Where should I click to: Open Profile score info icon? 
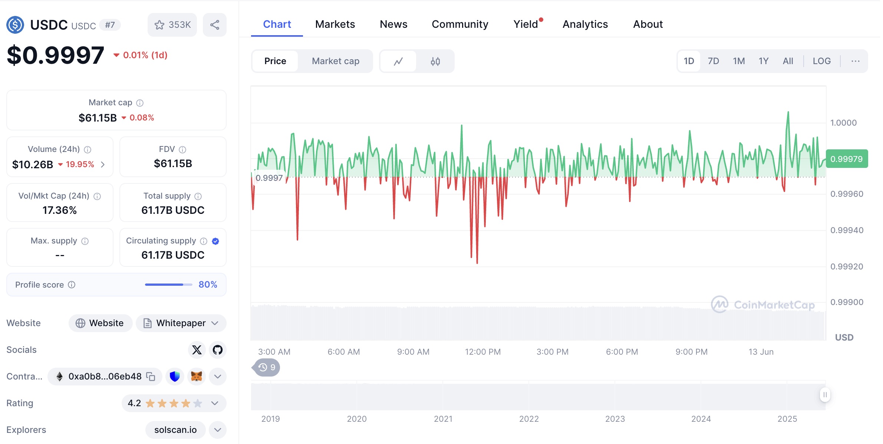coord(72,285)
